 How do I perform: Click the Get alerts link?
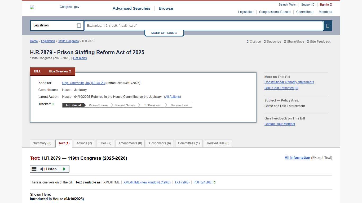tap(80, 58)
